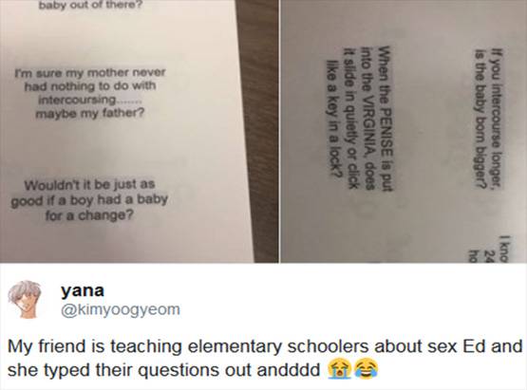Open yana's profile avatar picture
This screenshot has width=527, height=390.
tap(24, 299)
